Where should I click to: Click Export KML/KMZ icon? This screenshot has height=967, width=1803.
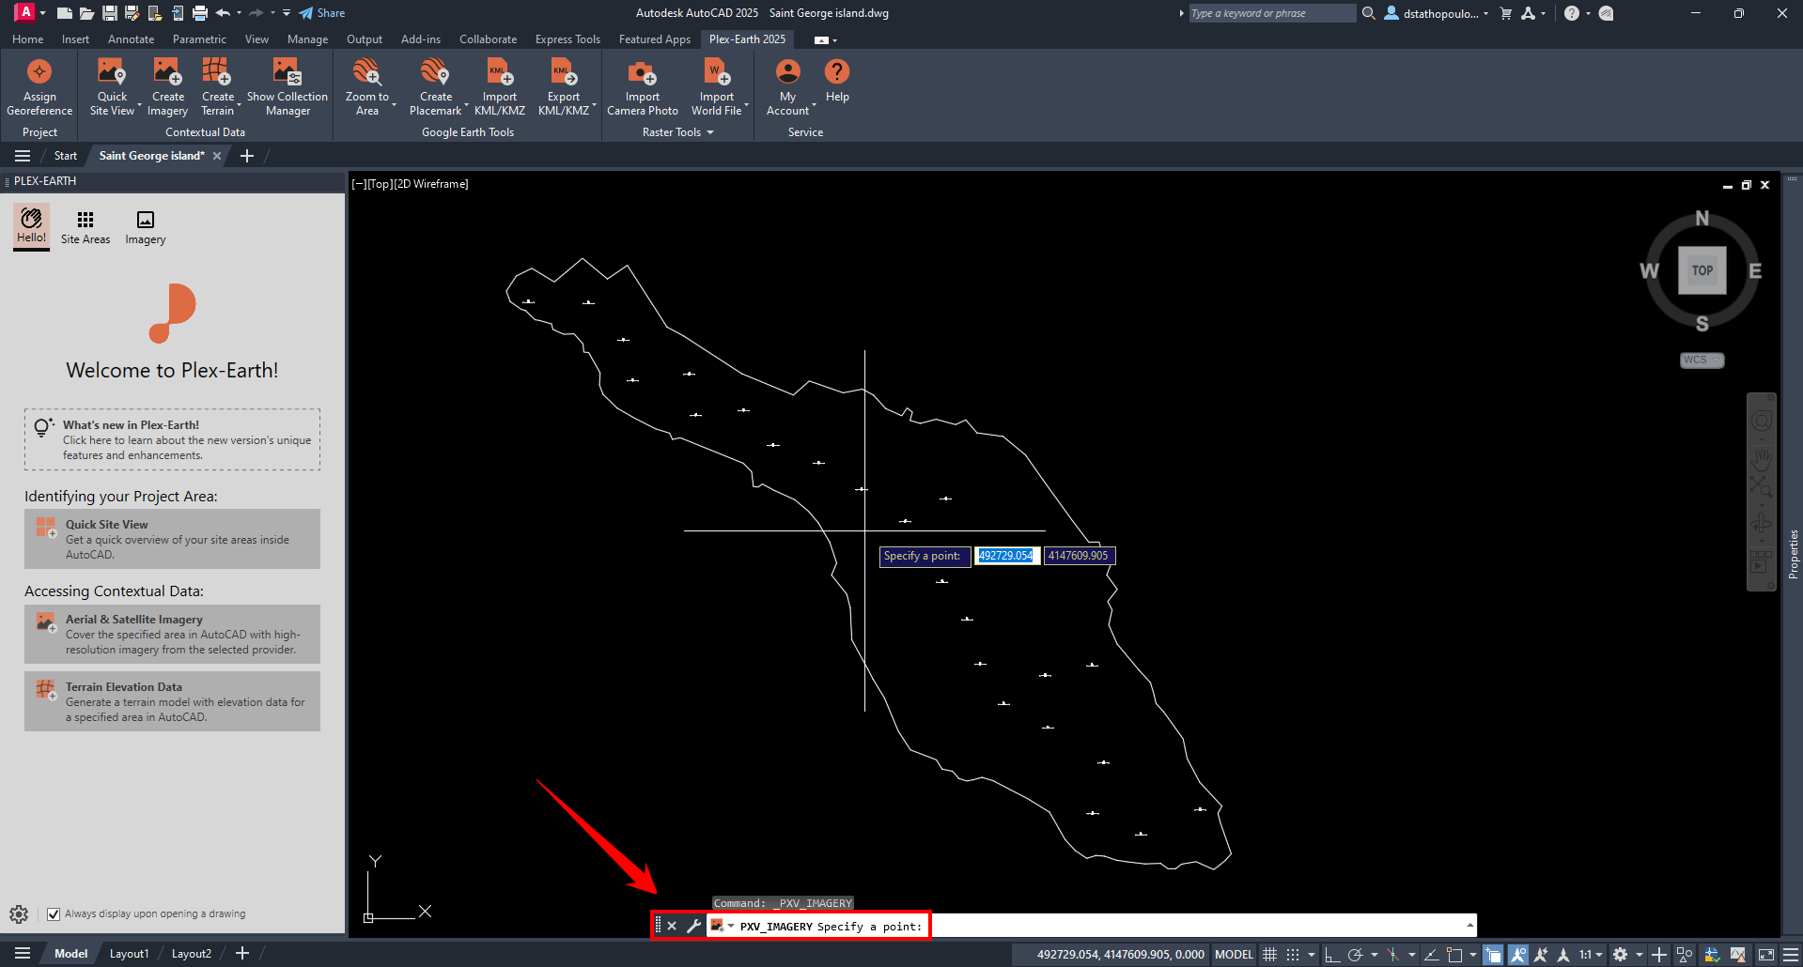pyautogui.click(x=563, y=72)
